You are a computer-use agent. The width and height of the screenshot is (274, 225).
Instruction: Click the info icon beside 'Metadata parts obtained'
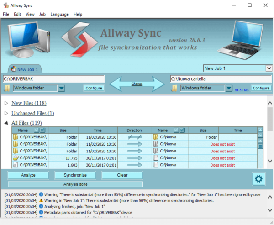coord(41,212)
